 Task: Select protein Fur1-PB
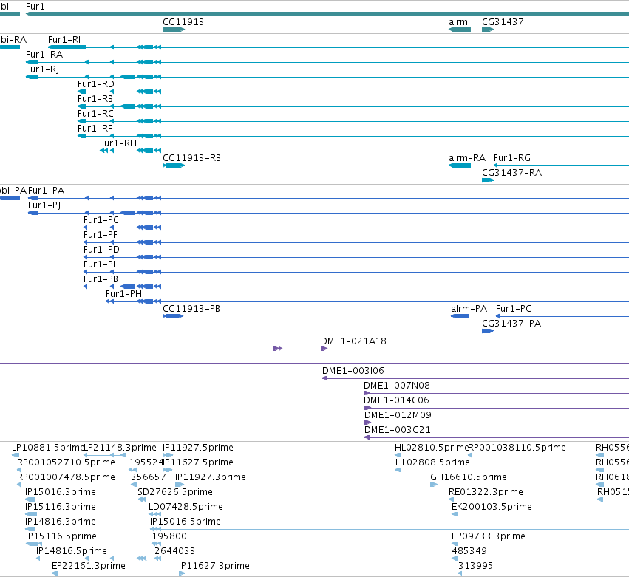pos(356,287)
